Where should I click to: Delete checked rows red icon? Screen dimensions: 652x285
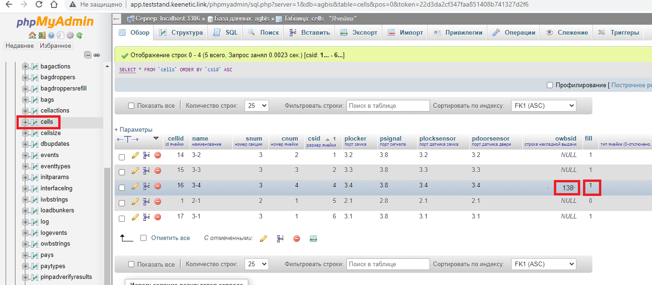[297, 239]
